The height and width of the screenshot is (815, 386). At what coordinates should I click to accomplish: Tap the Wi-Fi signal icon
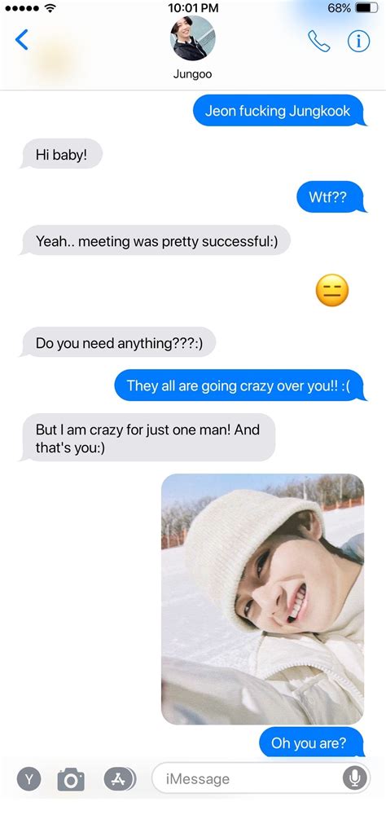click(x=50, y=8)
